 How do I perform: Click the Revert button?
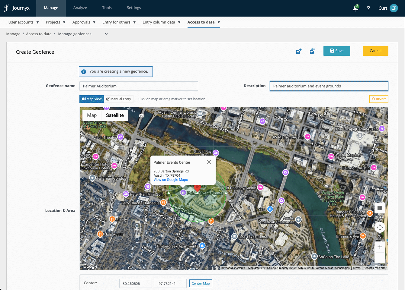(x=378, y=99)
